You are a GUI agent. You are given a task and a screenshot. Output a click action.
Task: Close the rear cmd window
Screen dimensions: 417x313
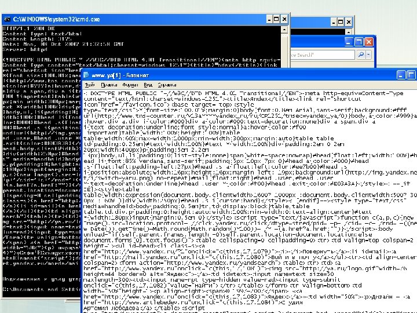point(349,22)
